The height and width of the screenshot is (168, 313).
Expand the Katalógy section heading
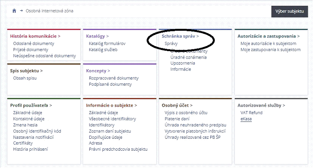click(x=97, y=36)
